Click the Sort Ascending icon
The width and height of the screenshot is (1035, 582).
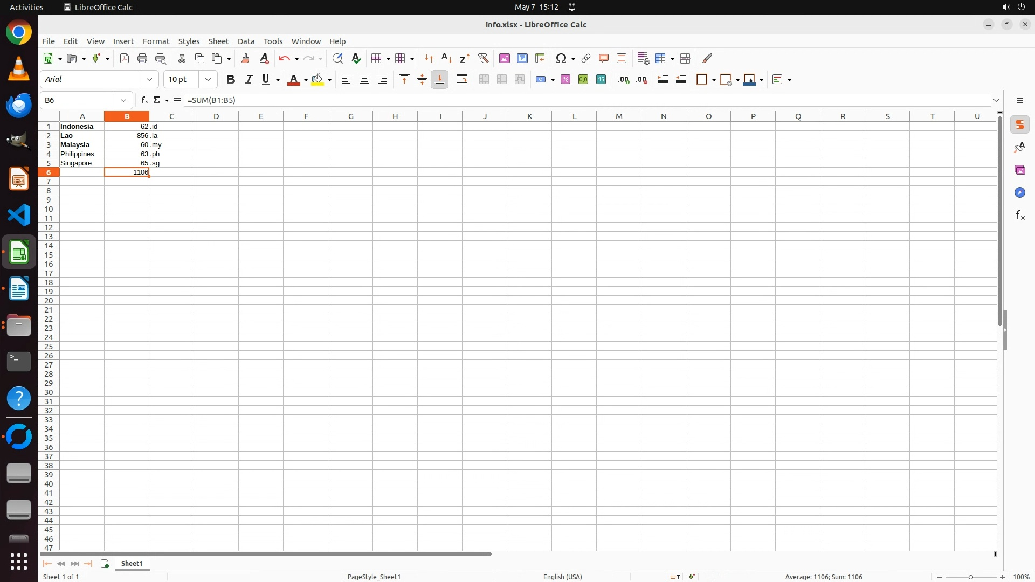click(x=446, y=58)
